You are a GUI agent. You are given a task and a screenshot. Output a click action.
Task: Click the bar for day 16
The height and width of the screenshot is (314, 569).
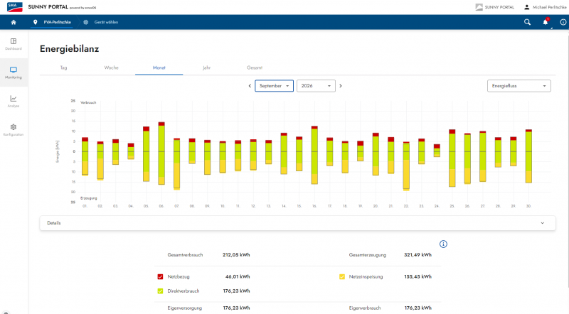(x=314, y=155)
